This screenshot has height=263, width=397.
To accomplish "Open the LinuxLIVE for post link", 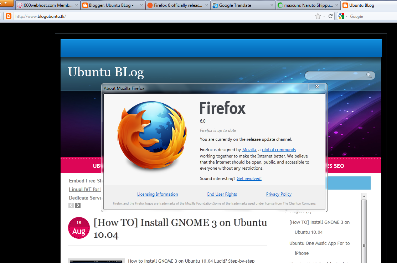I will [x=85, y=189].
